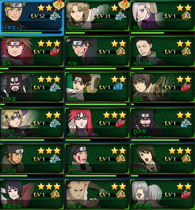Click the three stars on 쵸지 card
195x210 pixels.
(49, 44)
